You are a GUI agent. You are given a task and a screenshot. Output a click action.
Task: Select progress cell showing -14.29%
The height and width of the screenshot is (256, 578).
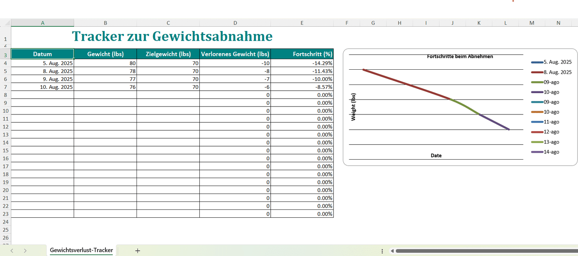click(302, 63)
